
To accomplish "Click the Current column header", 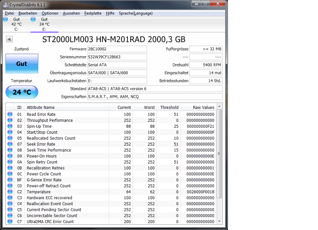I will (121, 108).
